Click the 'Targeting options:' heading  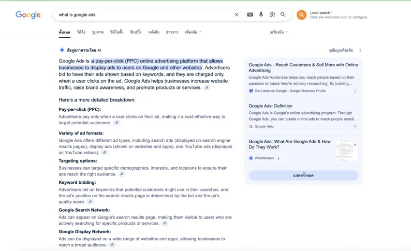point(78,161)
